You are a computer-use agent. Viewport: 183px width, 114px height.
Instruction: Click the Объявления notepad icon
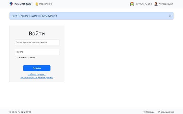click(x=37, y=4)
